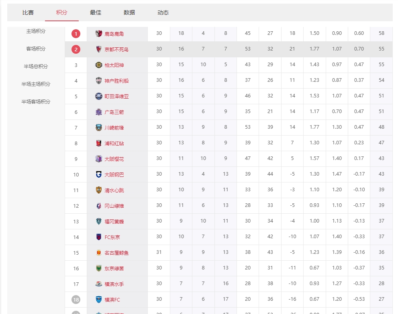Click the 京都不死鸟 team crest icon
Image resolution: width=398 pixels, height=314 pixels.
99,49
